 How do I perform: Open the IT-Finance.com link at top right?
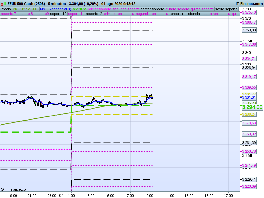[249, 4]
